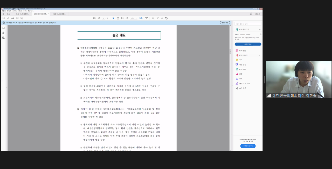Collapse the PDF 내보내기 section
Viewport: 332px width, 169px height.
260,29
